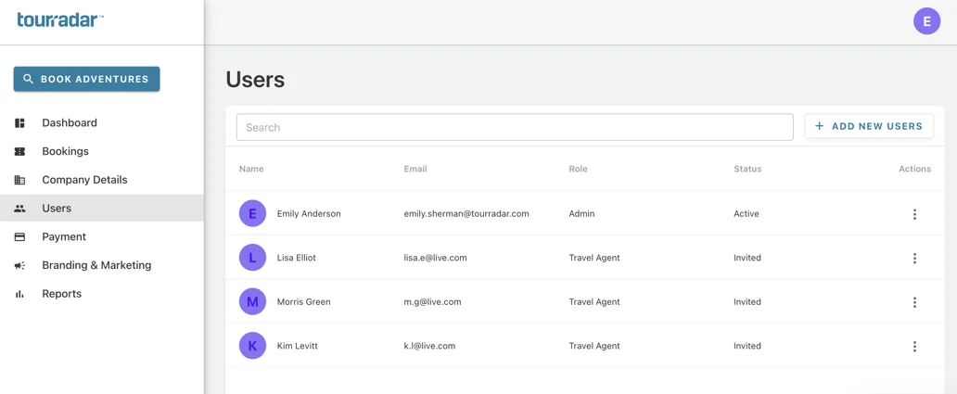Open Branding & Marketing page
Screen dimensions: 957x394
[x=102, y=265]
